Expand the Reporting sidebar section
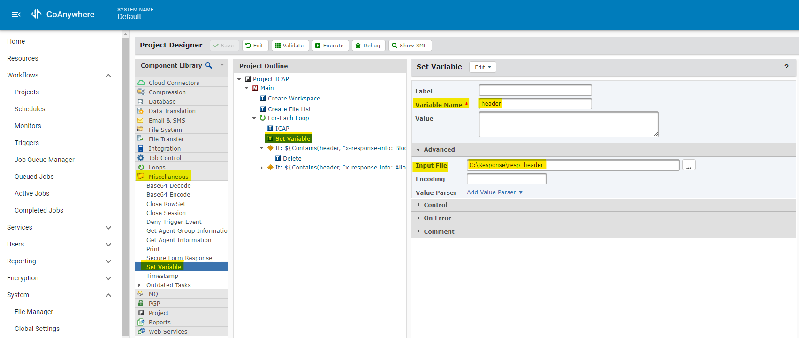 pos(108,261)
